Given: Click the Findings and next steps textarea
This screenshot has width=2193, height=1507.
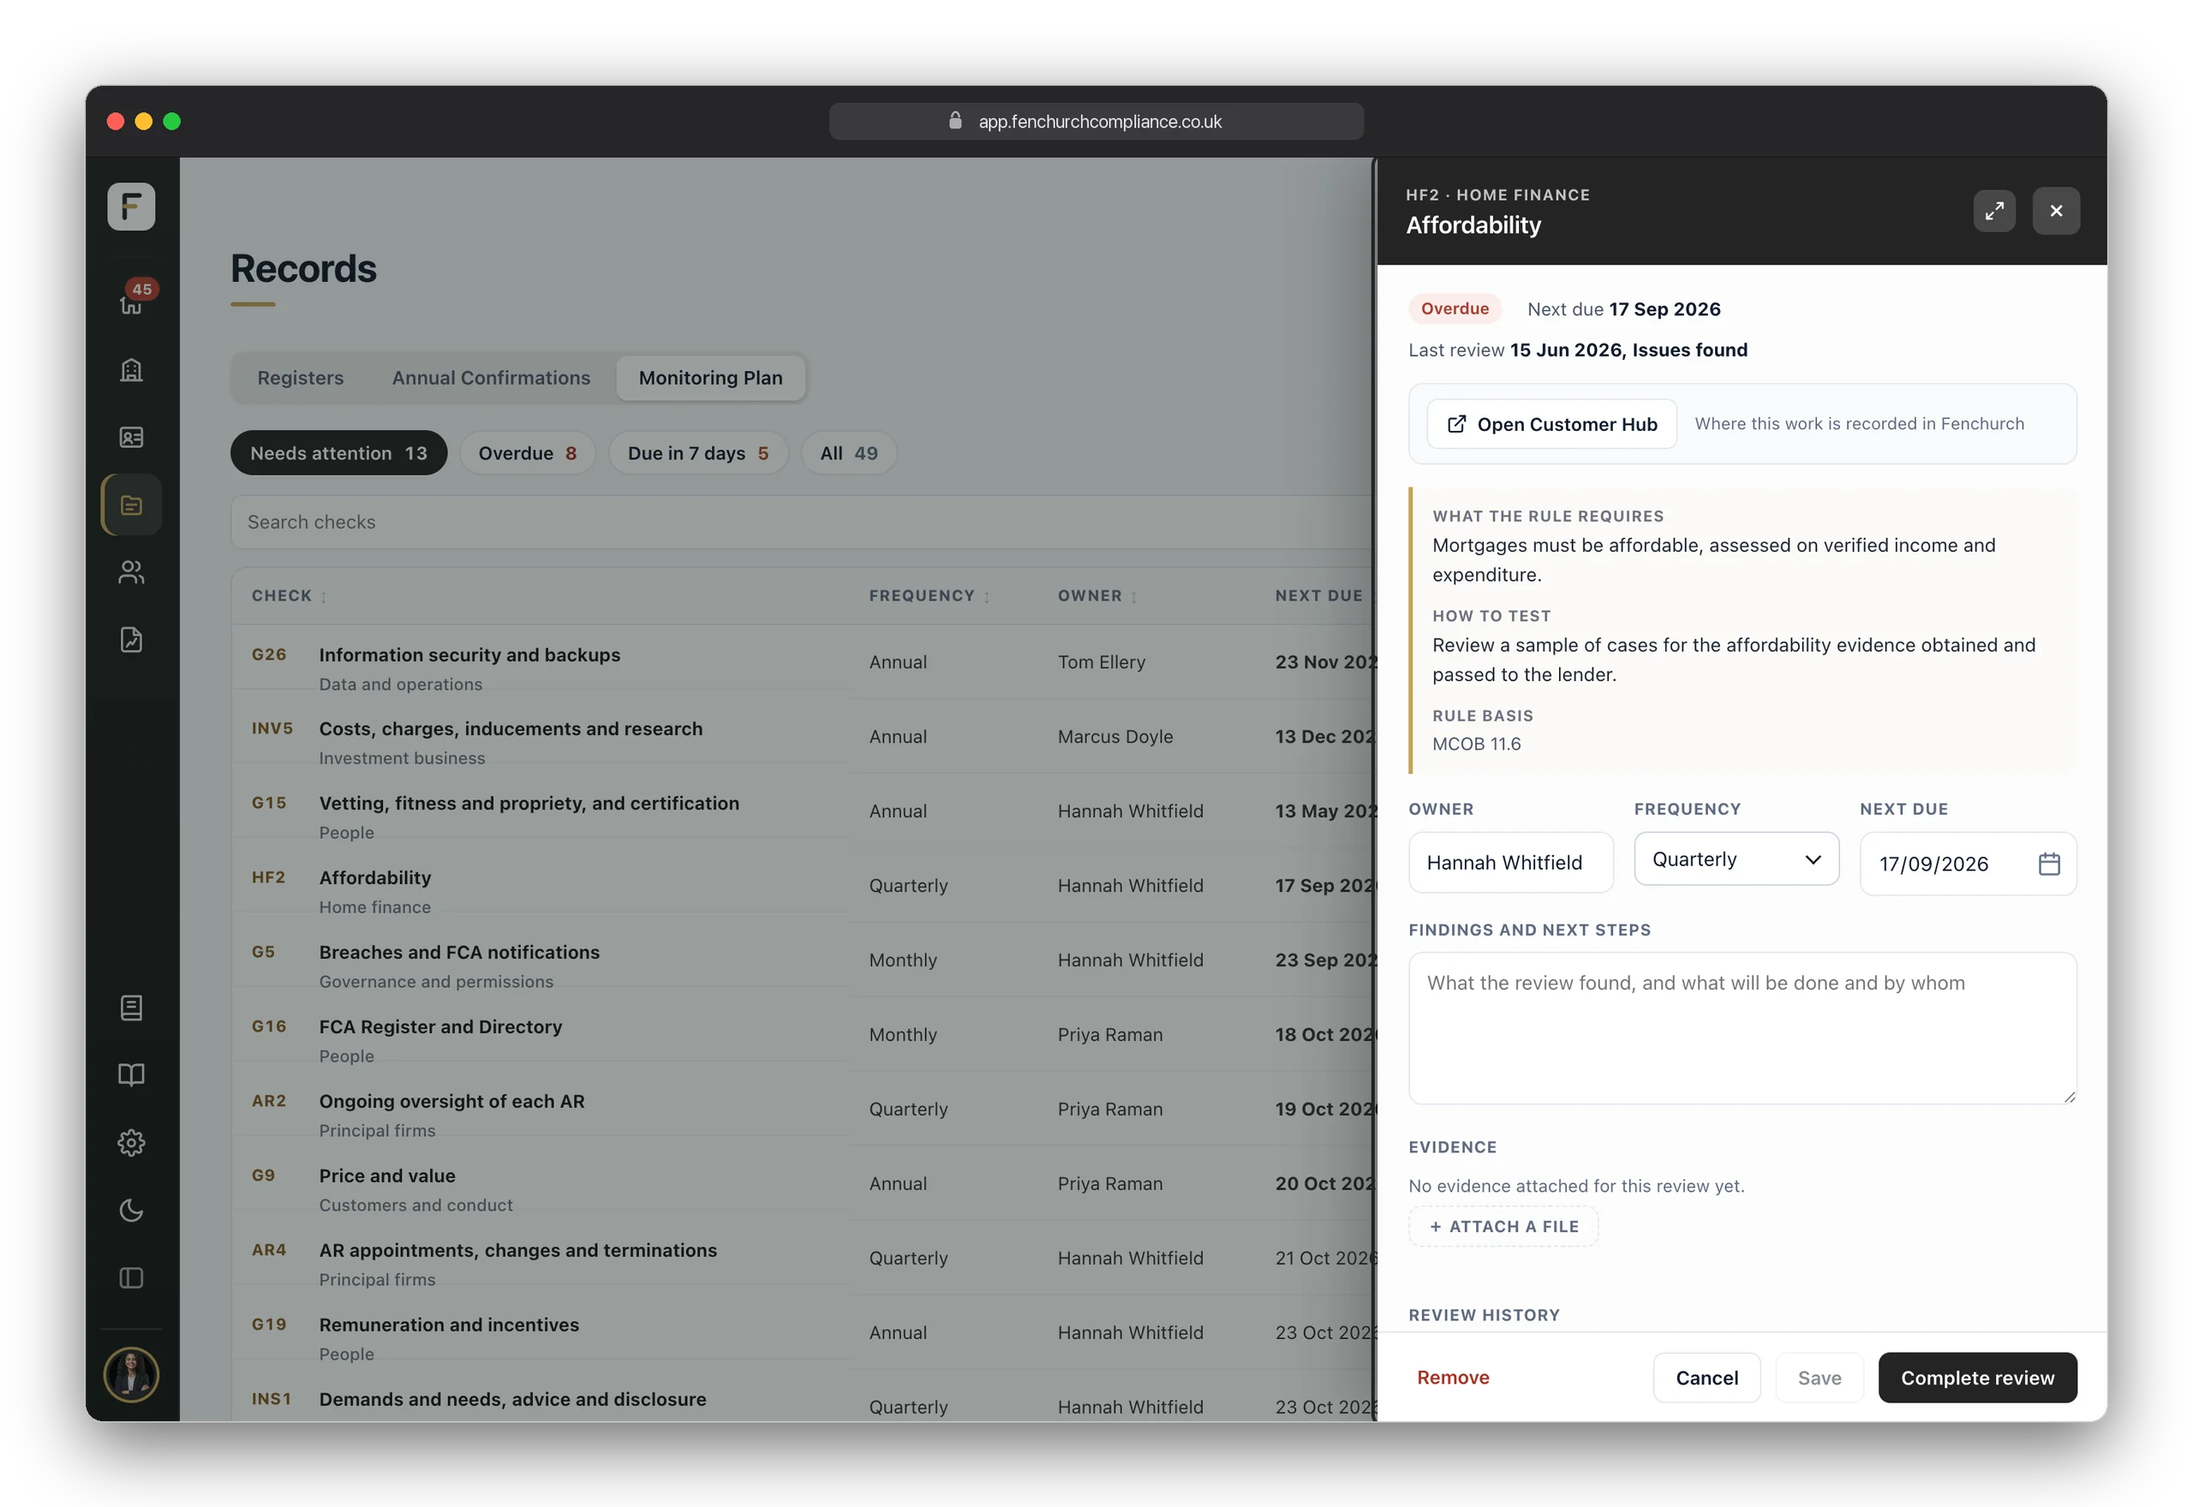Looking at the screenshot, I should pos(1742,1028).
